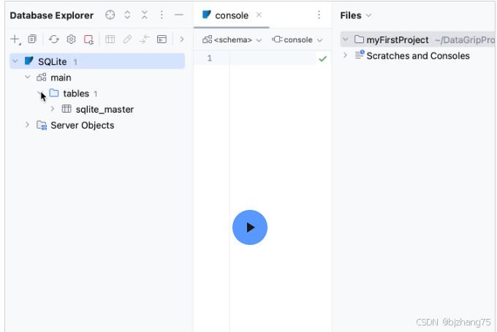Image resolution: width=497 pixels, height=332 pixels.
Task: Collapse the tables folder
Action: [x=40, y=93]
